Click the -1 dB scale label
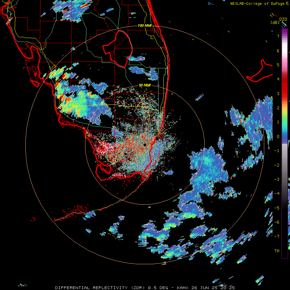 pos(277,151)
